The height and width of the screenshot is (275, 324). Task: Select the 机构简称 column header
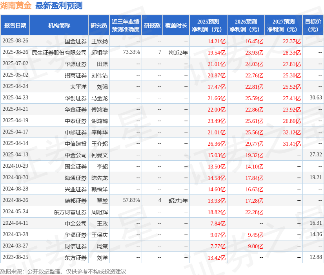[x=59, y=25]
